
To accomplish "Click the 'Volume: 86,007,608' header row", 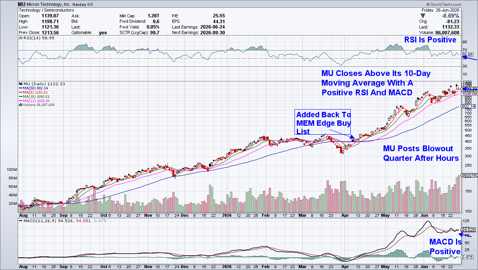I will click(x=439, y=33).
